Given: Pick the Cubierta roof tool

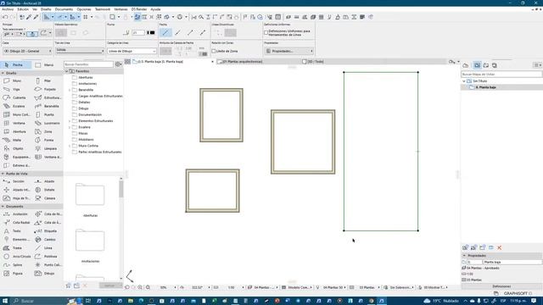Looking at the screenshot, I should (15, 97).
